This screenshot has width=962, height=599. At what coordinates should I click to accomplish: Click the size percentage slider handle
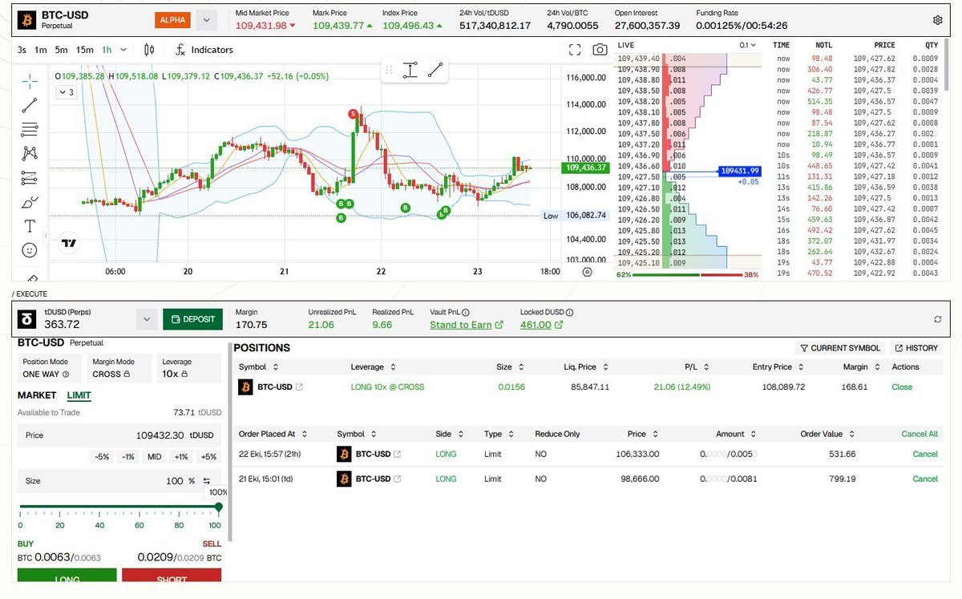click(x=218, y=507)
